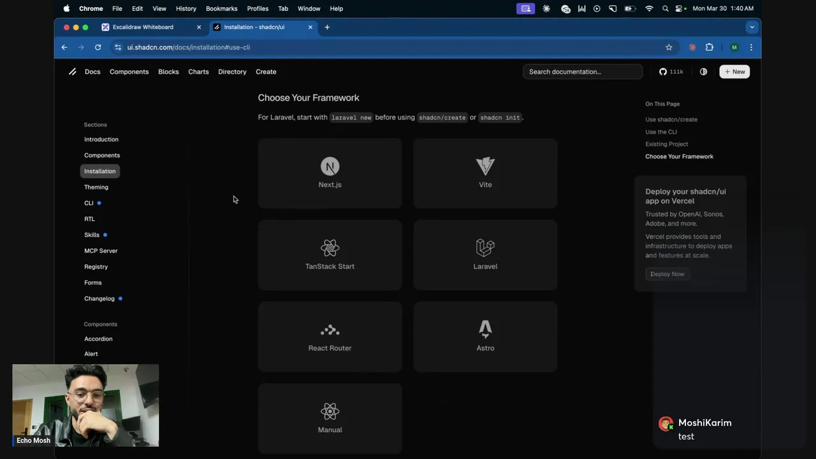The height and width of the screenshot is (459, 816).
Task: Click the purple screen-share menu bar icon
Action: point(526,8)
